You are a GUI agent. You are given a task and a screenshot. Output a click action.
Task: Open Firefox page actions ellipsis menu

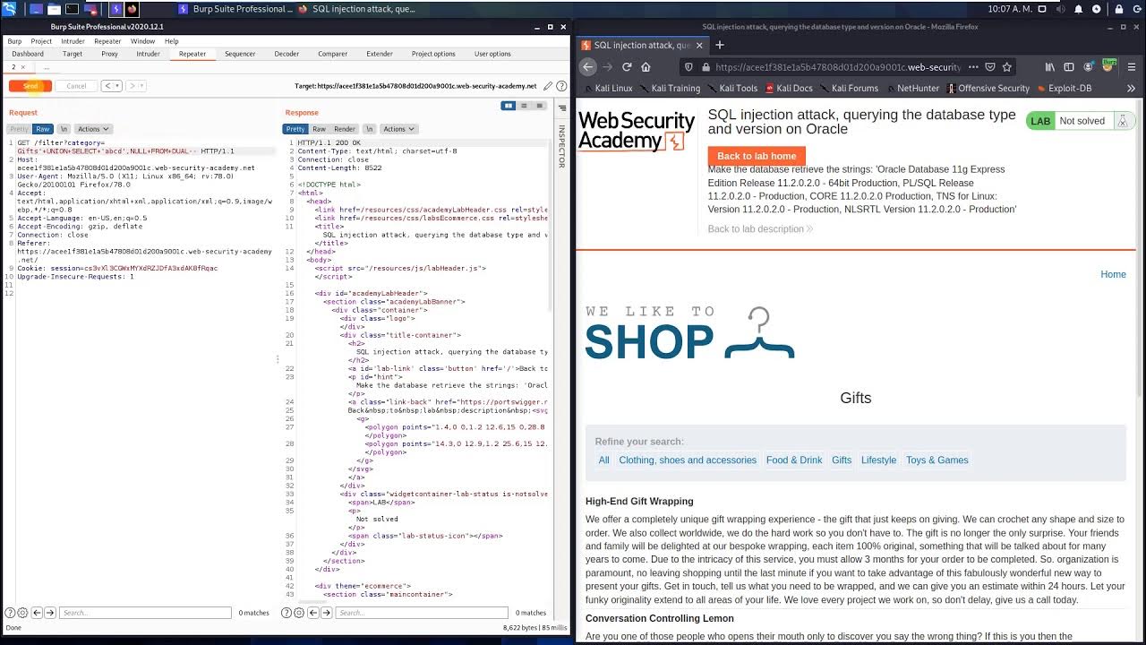973,66
